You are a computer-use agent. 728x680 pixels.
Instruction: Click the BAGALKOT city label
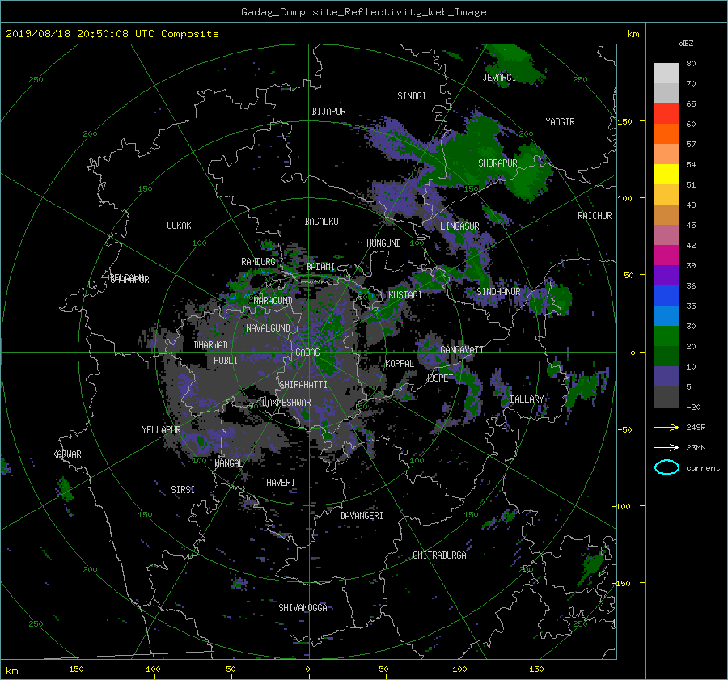[324, 222]
